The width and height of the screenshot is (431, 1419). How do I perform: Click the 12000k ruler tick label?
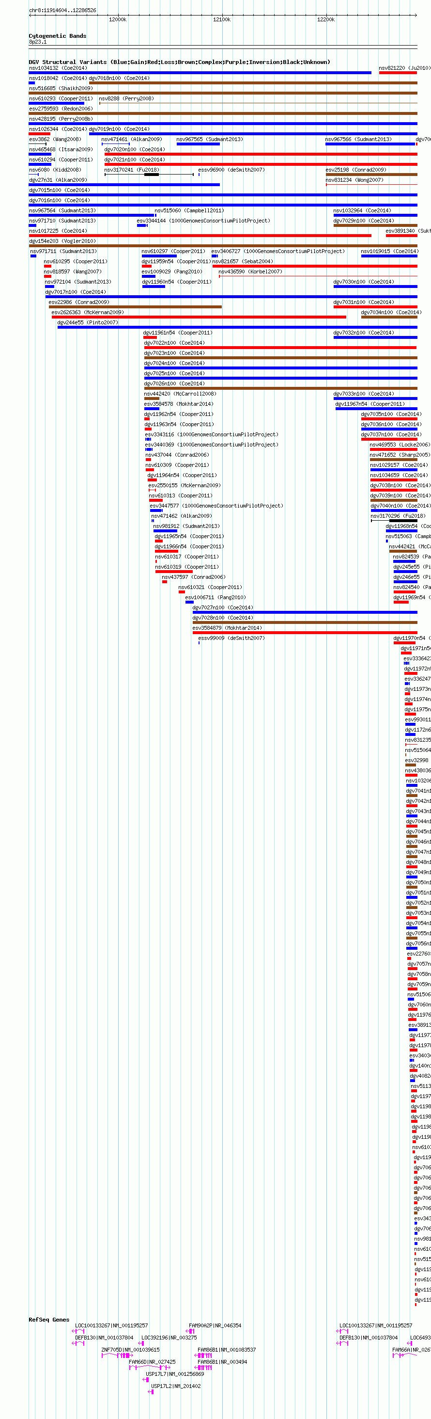(x=117, y=19)
